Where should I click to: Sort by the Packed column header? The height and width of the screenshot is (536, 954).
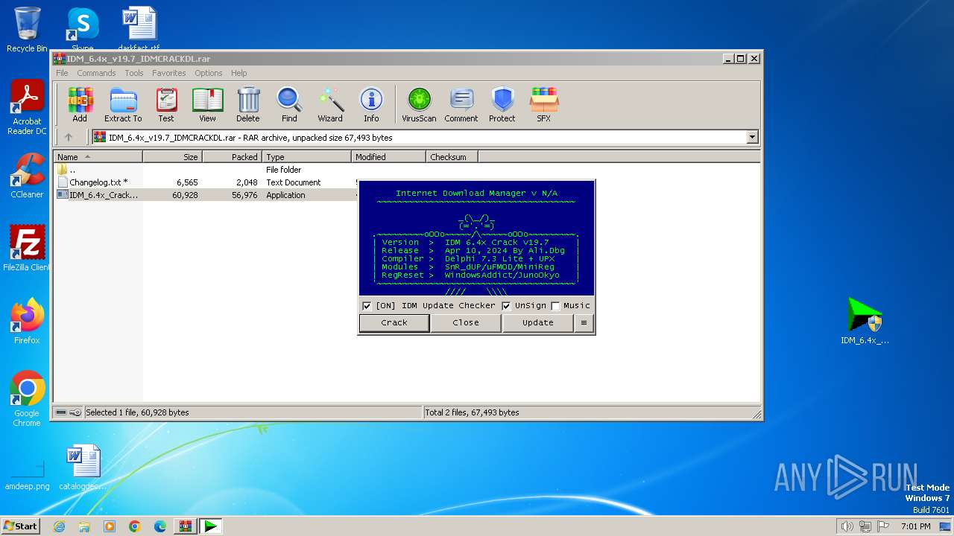(232, 157)
